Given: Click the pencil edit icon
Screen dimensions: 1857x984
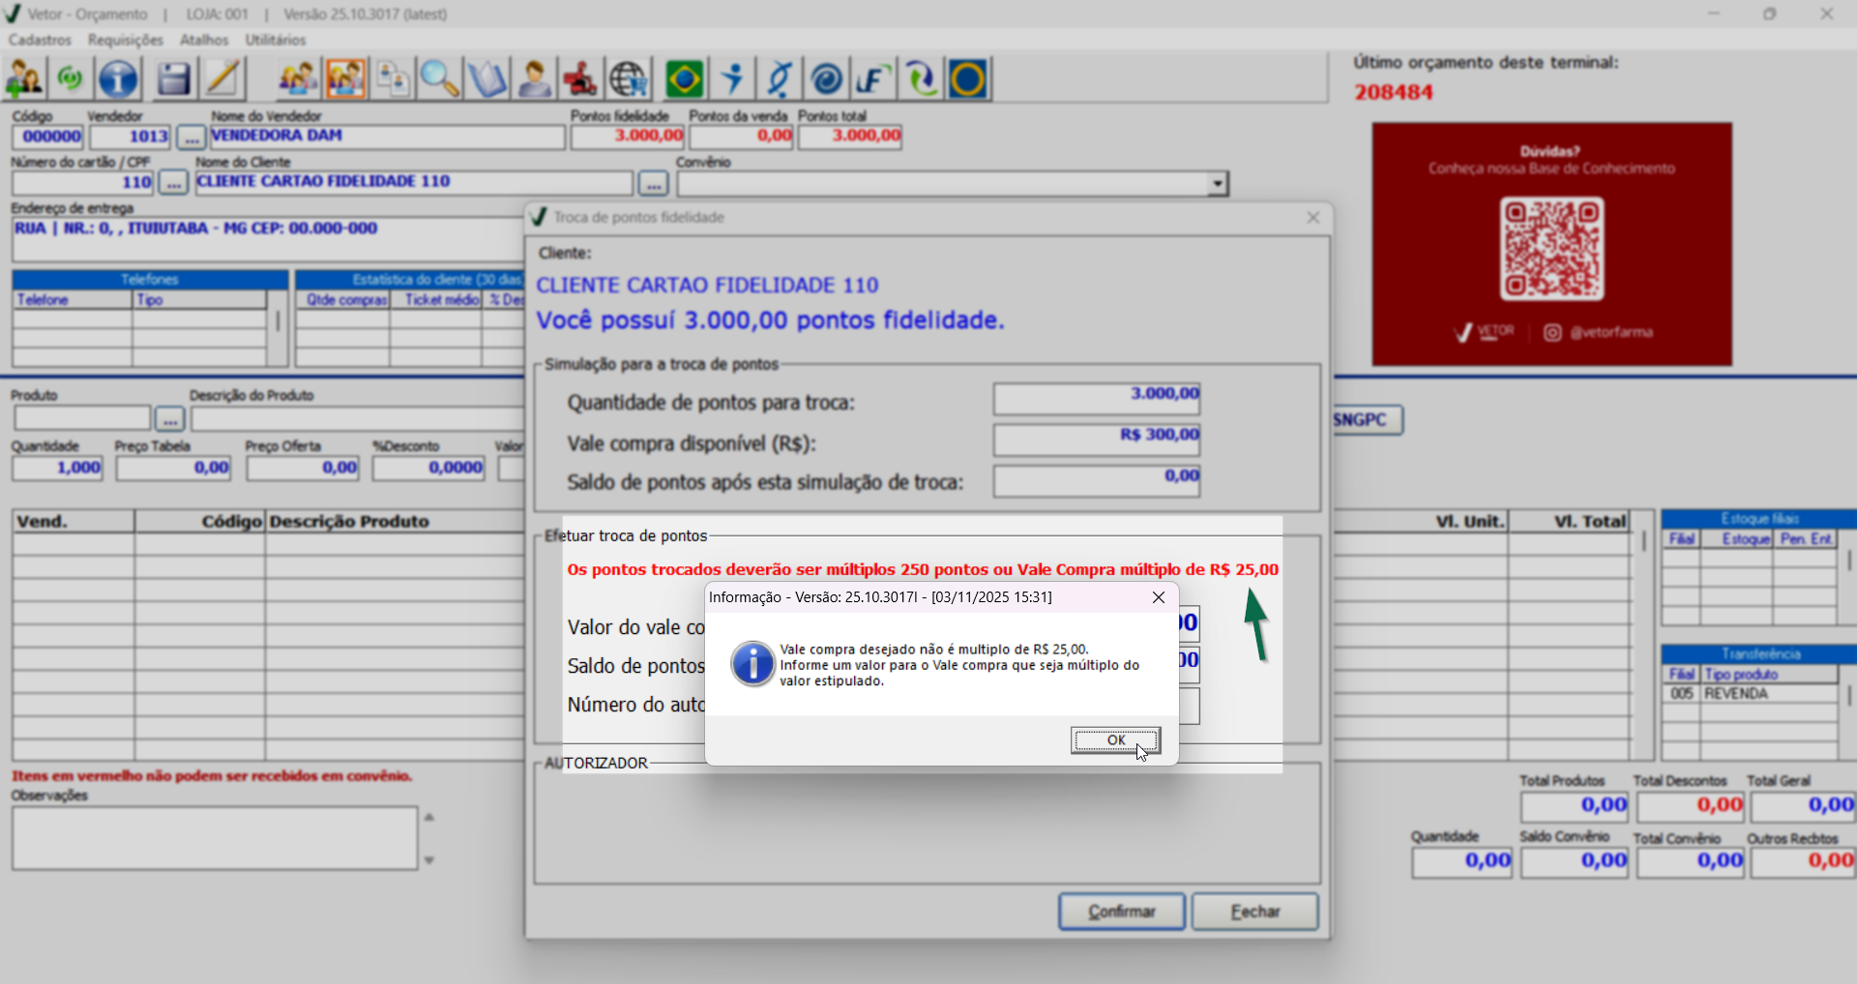Looking at the screenshot, I should [x=222, y=79].
